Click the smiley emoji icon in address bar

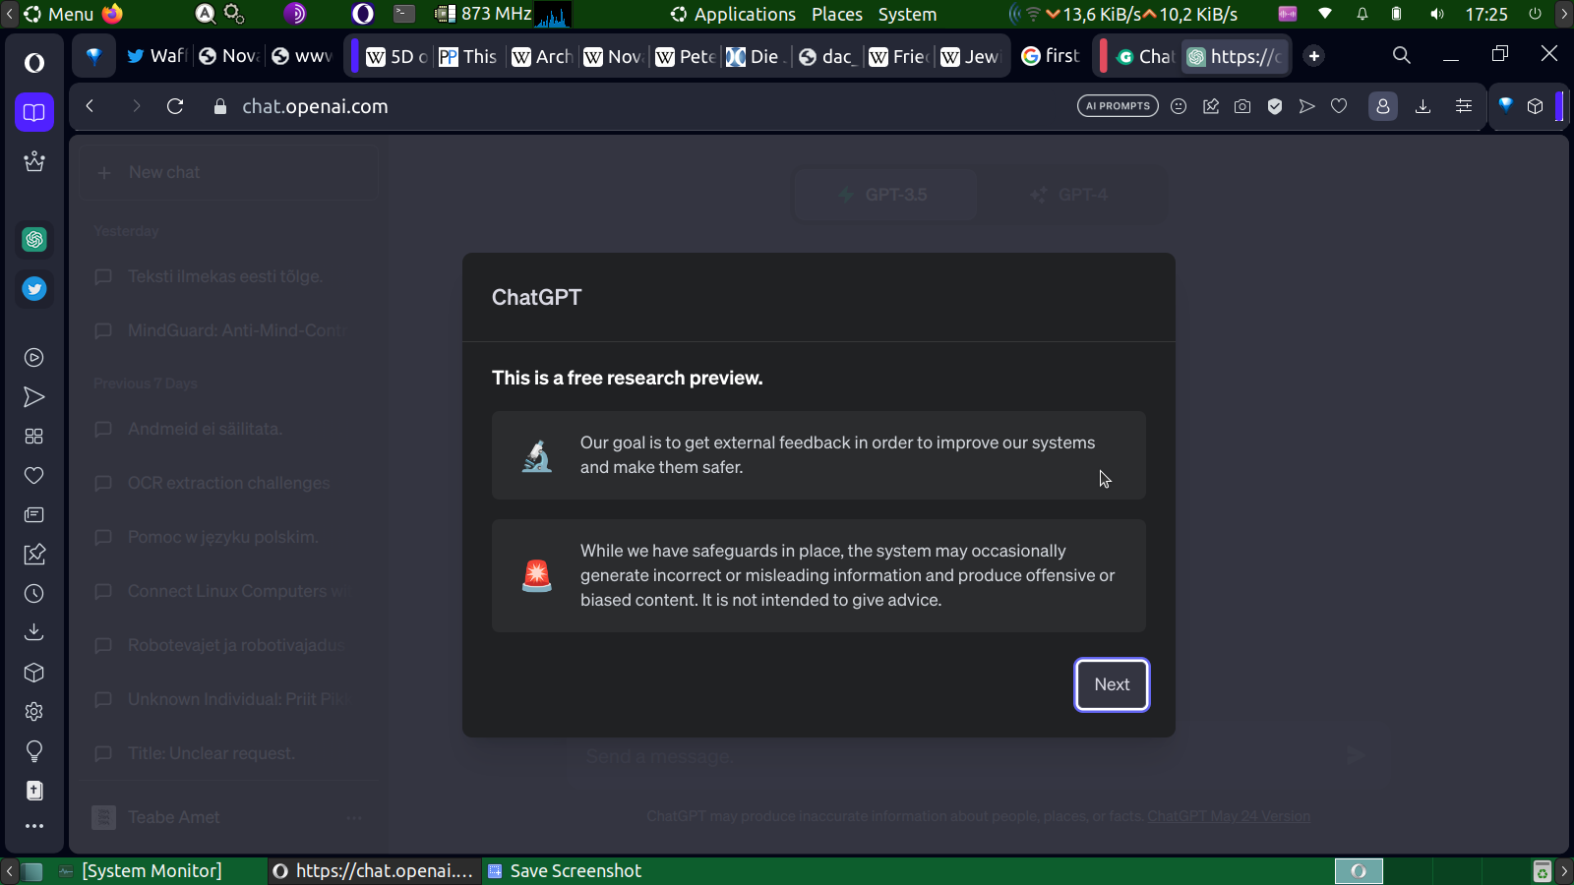pos(1179,106)
